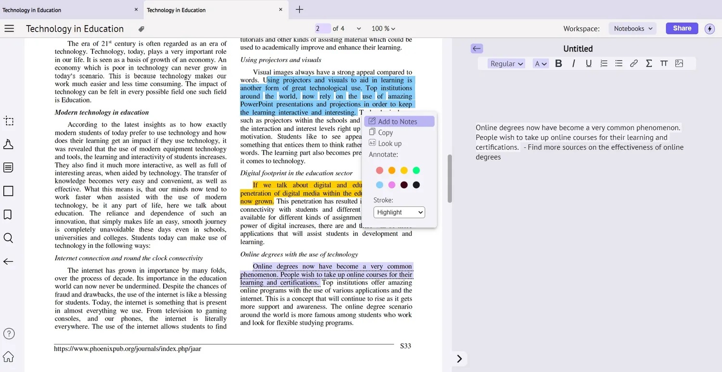Expand the Notebooks workspace dropdown
This screenshot has width=722, height=372.
tap(632, 29)
